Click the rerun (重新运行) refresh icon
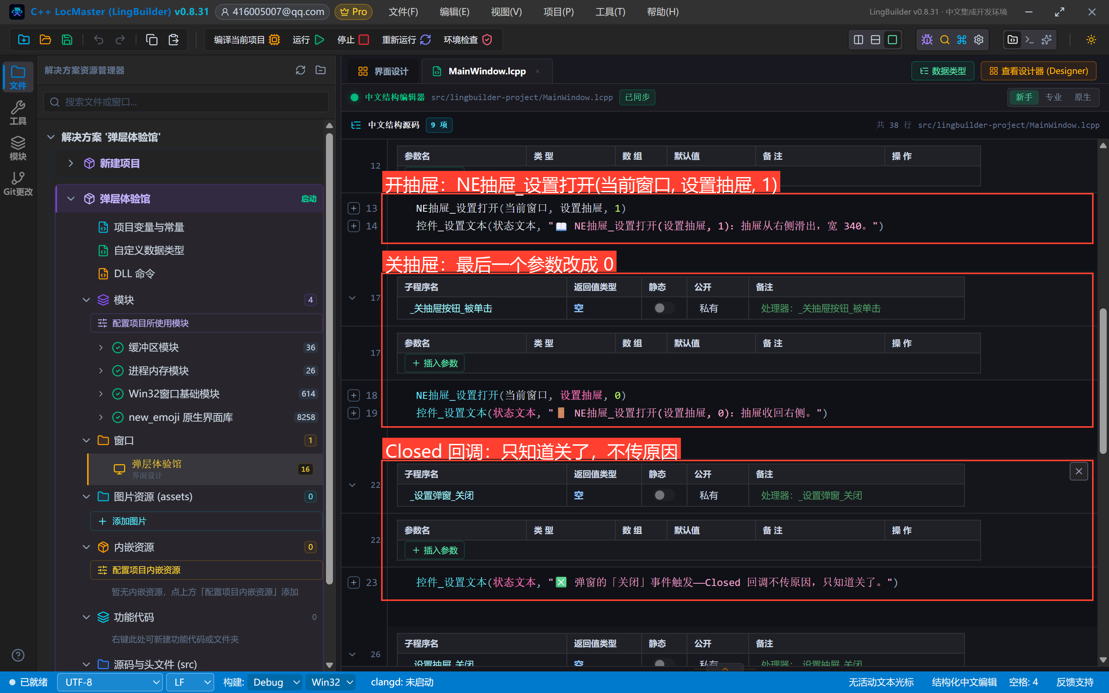Image resolution: width=1109 pixels, height=693 pixels. click(425, 40)
